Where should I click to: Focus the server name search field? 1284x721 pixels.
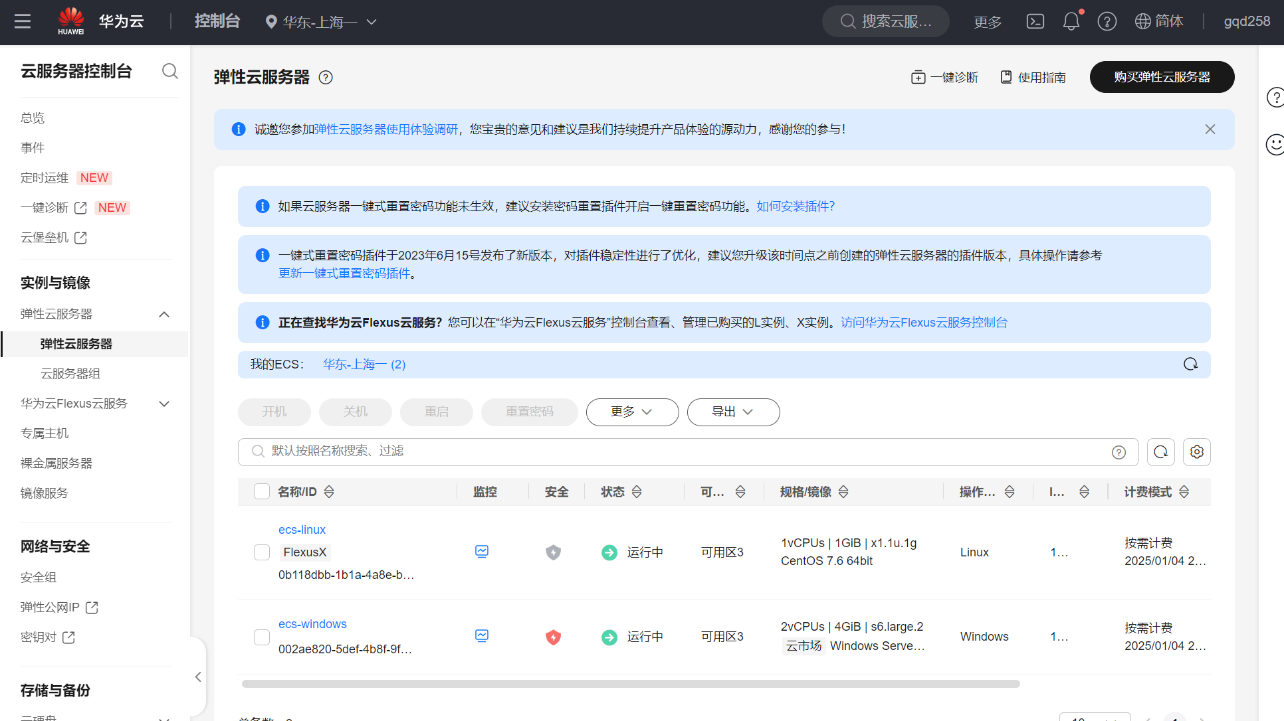click(688, 452)
